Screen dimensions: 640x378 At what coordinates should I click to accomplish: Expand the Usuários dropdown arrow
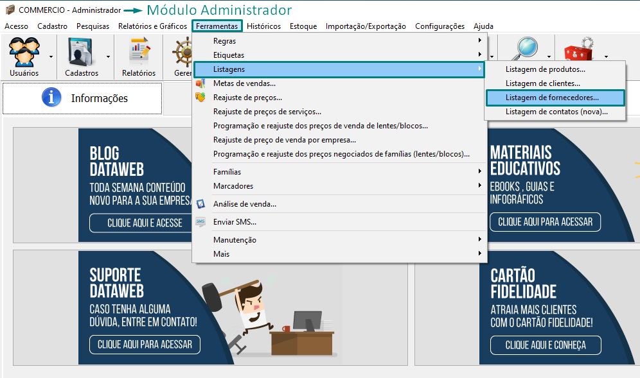click(51, 56)
